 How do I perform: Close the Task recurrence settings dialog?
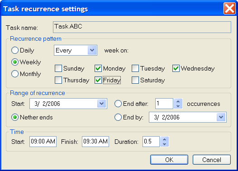229,9
